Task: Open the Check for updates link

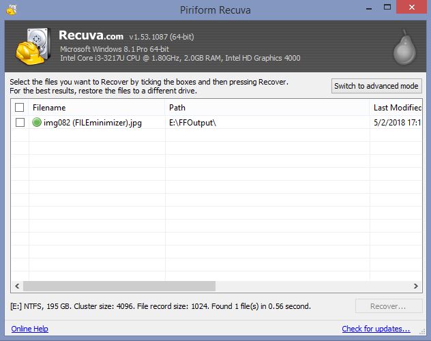Action: pyautogui.click(x=376, y=329)
